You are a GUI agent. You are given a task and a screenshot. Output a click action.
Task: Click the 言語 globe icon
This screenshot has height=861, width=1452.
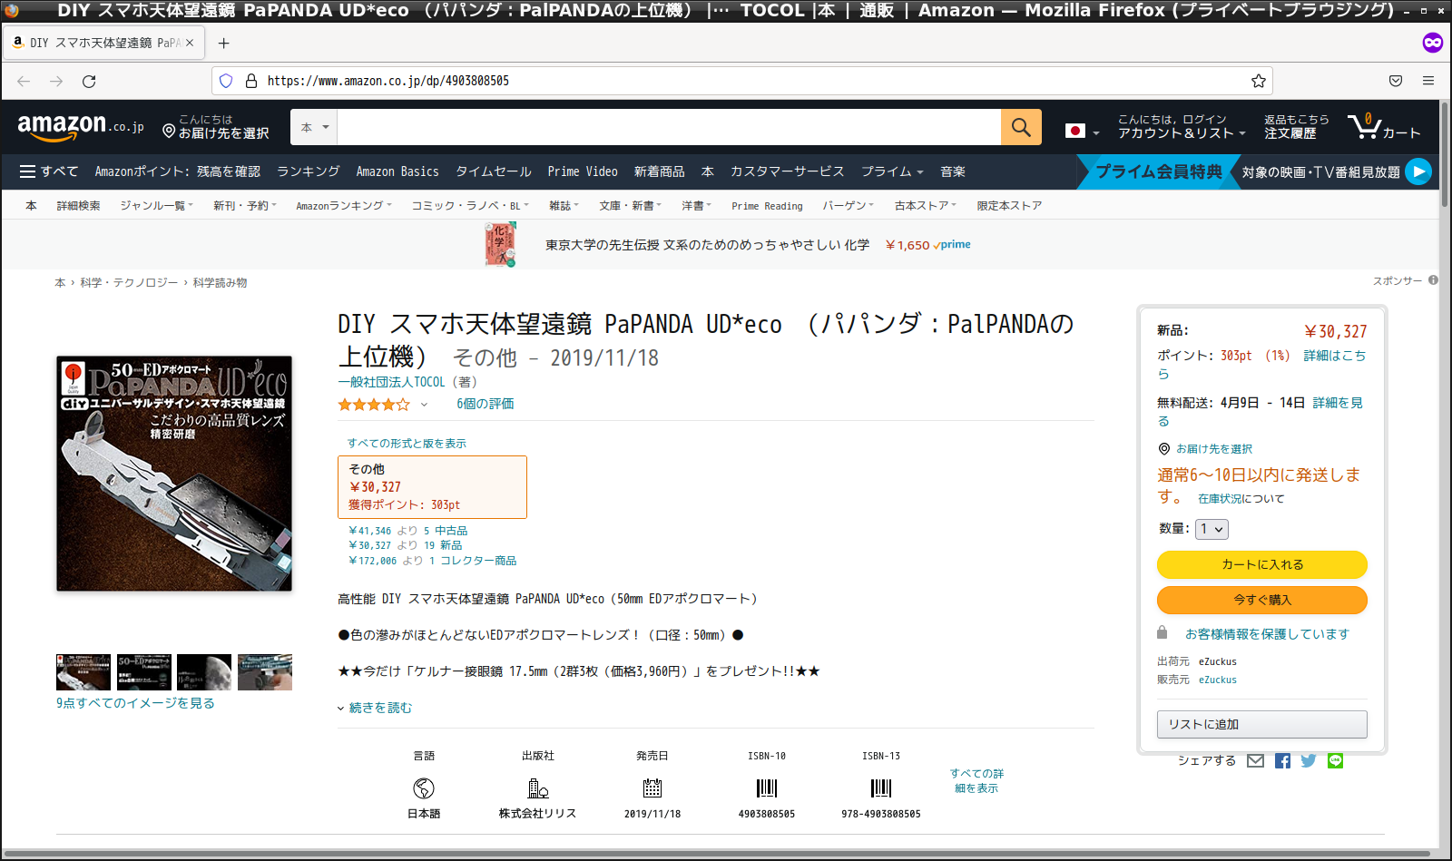424,788
